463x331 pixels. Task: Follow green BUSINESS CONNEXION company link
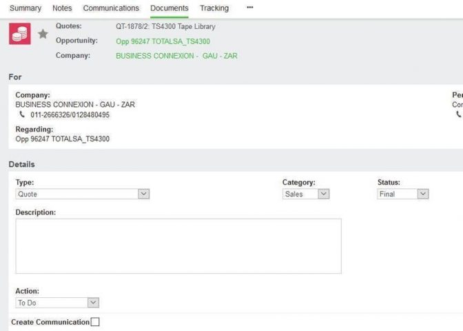click(176, 56)
